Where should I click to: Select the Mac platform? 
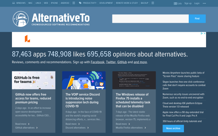[30, 3]
